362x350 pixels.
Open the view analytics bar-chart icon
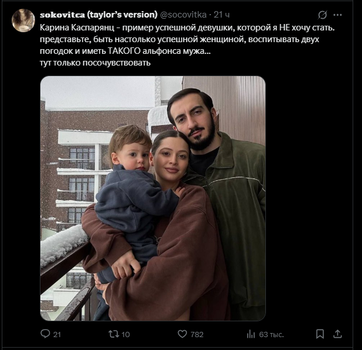click(251, 334)
